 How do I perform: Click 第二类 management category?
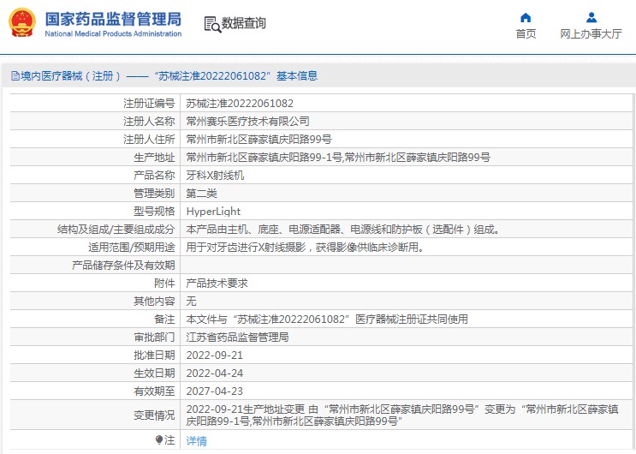tap(202, 194)
